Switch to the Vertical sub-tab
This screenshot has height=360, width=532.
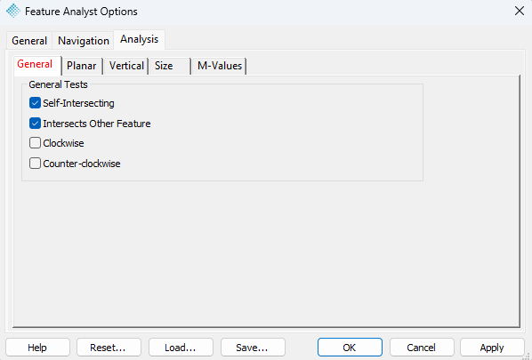(x=126, y=66)
